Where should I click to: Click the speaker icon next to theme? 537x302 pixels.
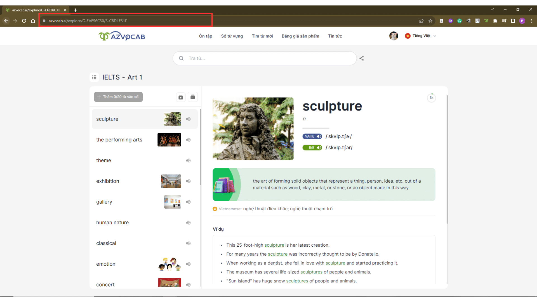[x=188, y=161]
